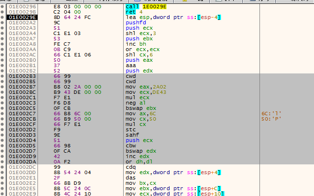314x196 pixels.
Task: Set breakpoint on the 01E002B7 row bullet
Action: (x=2, y=87)
